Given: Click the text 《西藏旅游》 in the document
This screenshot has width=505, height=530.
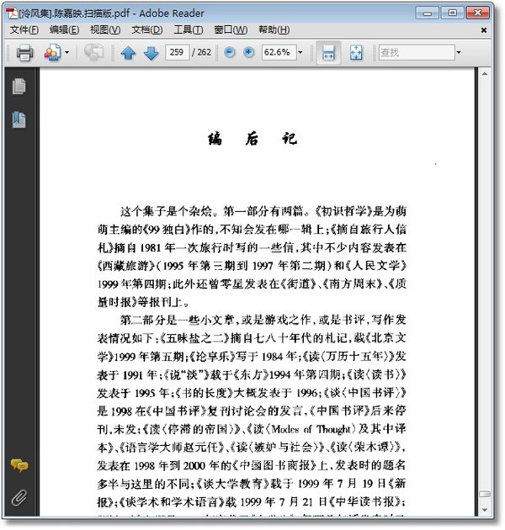Looking at the screenshot, I should point(128,266).
